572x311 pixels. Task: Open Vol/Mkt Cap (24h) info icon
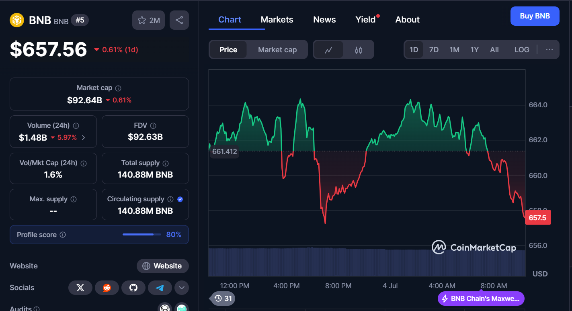point(84,163)
